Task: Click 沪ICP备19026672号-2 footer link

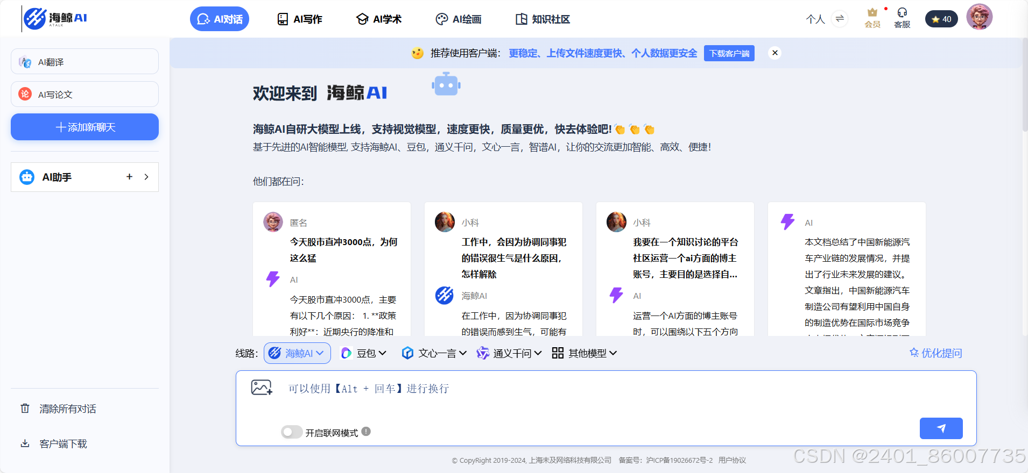Action: (679, 460)
